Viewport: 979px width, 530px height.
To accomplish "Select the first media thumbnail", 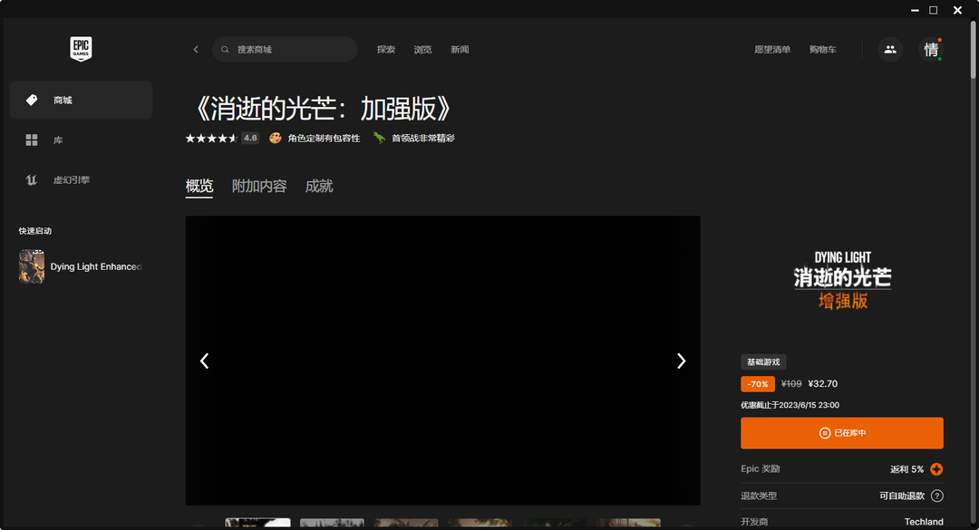I will coord(257,523).
